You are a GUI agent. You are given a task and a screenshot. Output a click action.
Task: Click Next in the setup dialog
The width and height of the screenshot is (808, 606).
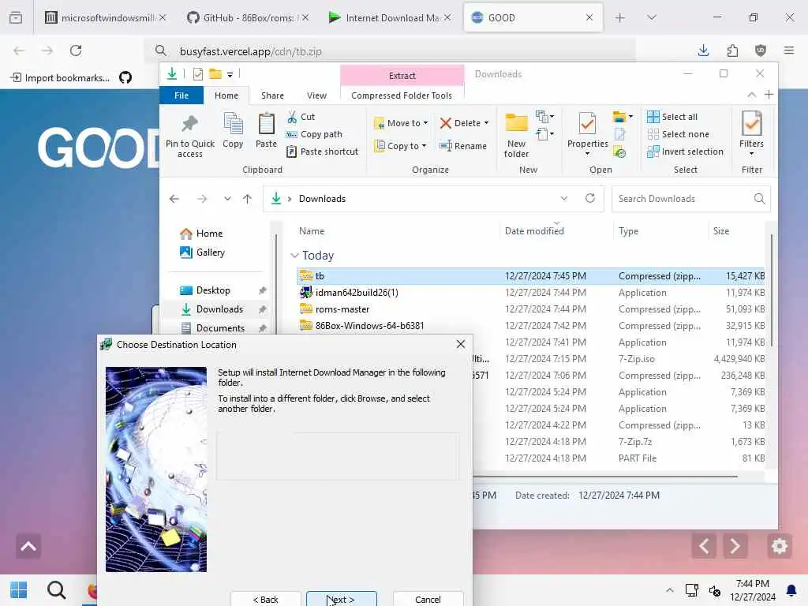point(341,600)
